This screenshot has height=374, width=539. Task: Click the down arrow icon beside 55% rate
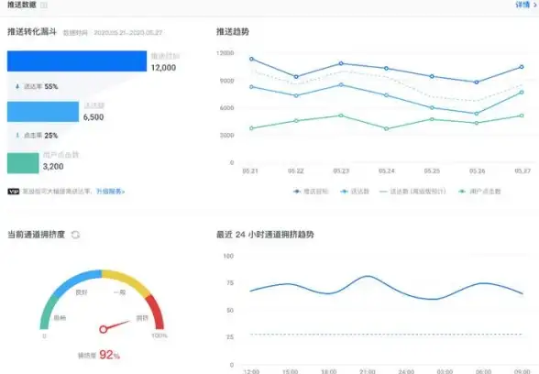click(17, 86)
